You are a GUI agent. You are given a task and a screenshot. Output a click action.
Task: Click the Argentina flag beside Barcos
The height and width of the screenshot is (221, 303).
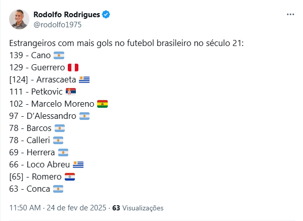pyautogui.click(x=60, y=128)
